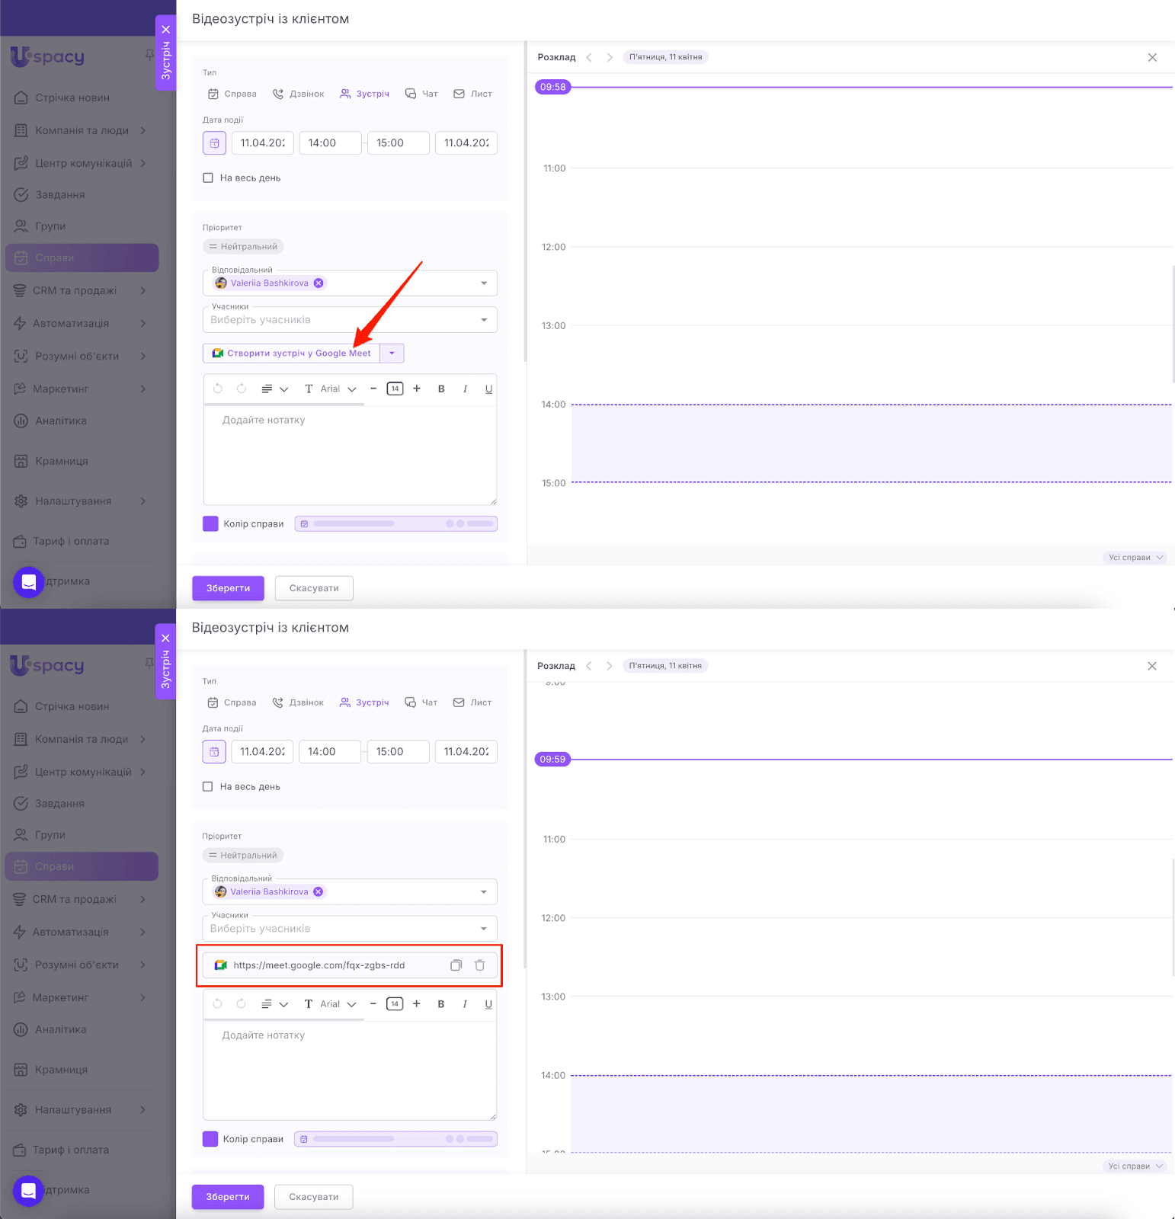Toggle bold in the lower screenshot note editor
Viewport: 1175px width, 1219px height.
(441, 1004)
